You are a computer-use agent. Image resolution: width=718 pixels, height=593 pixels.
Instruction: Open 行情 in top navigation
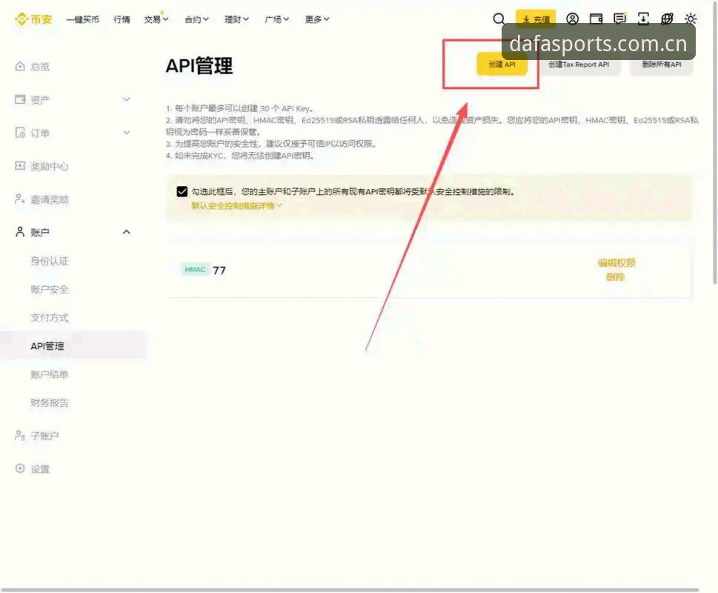[122, 19]
